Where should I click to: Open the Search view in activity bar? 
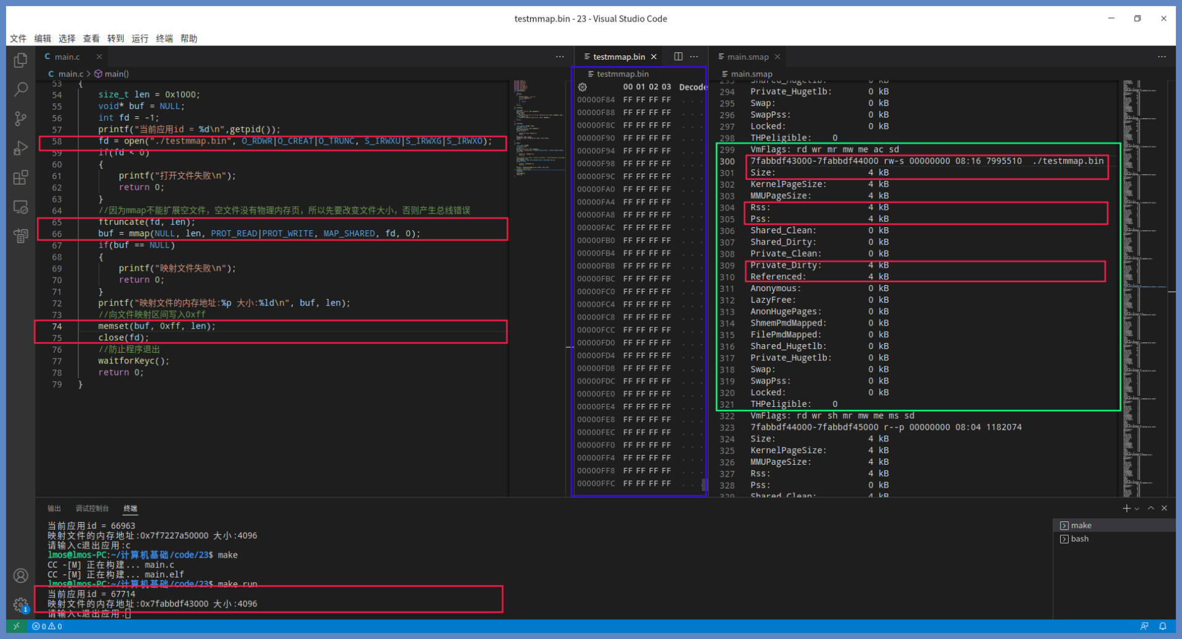tap(20, 89)
